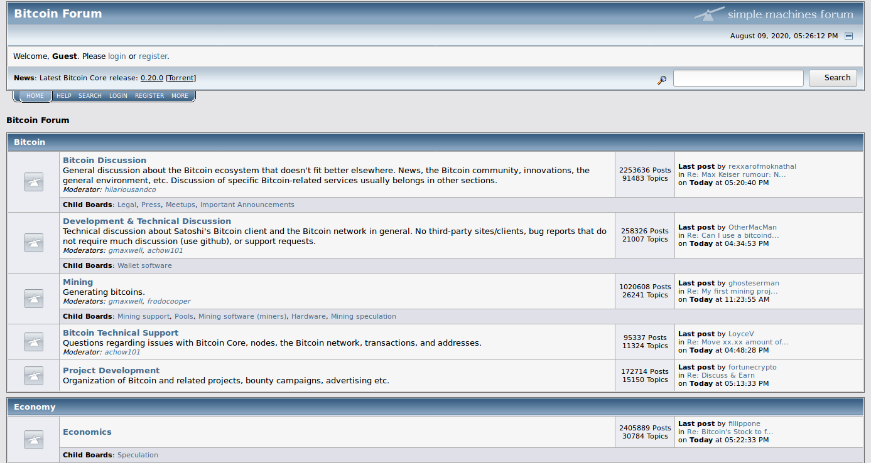The image size is (871, 463).
Task: View frodocooper's moderator profile
Action: [x=169, y=301]
